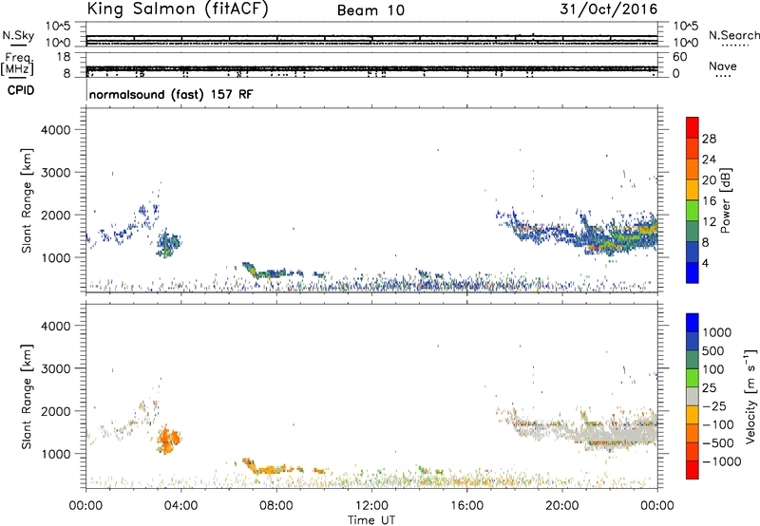Viewport: 760px width, 526px height.
Task: Select the '500' label on the Velocity colorbar
Action: (713, 351)
